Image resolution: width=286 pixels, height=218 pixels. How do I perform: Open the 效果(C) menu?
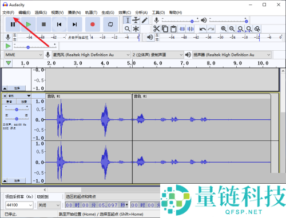pyautogui.click(x=125, y=13)
